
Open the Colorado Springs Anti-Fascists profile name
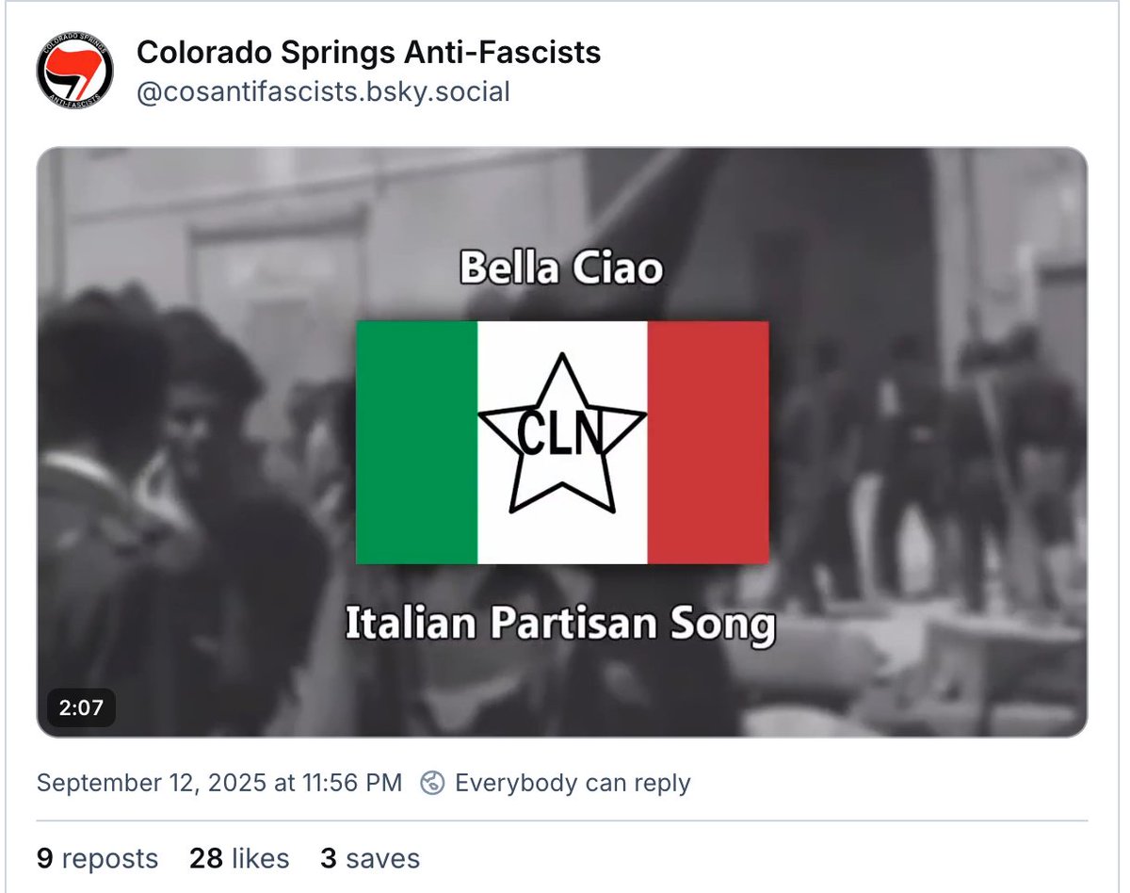pos(368,53)
